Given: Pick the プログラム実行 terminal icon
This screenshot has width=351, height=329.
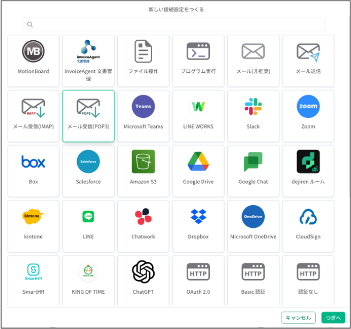Looking at the screenshot, I should coord(198,51).
